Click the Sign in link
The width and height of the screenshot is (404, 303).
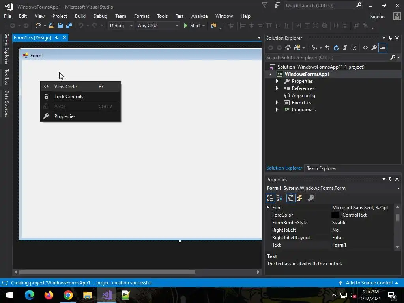pyautogui.click(x=377, y=17)
